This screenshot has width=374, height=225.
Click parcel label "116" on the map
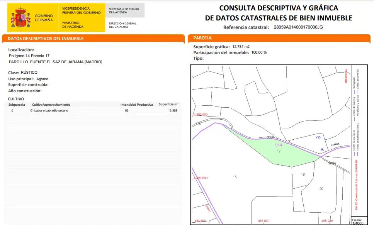pyautogui.click(x=198, y=124)
